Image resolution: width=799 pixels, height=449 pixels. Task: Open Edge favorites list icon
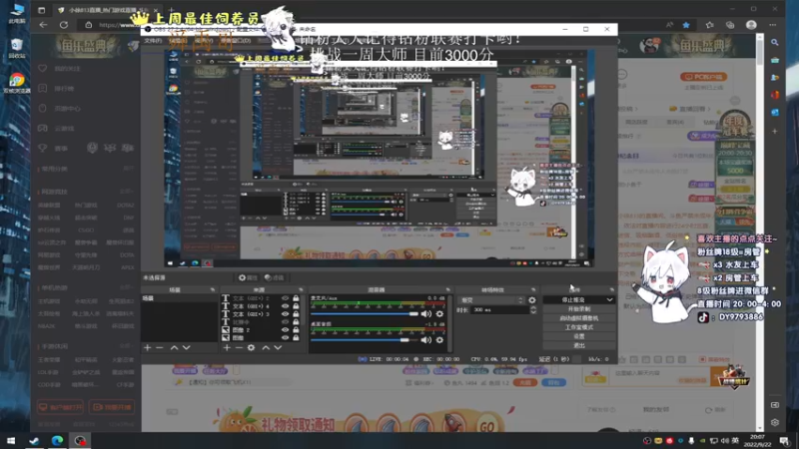coord(710,24)
